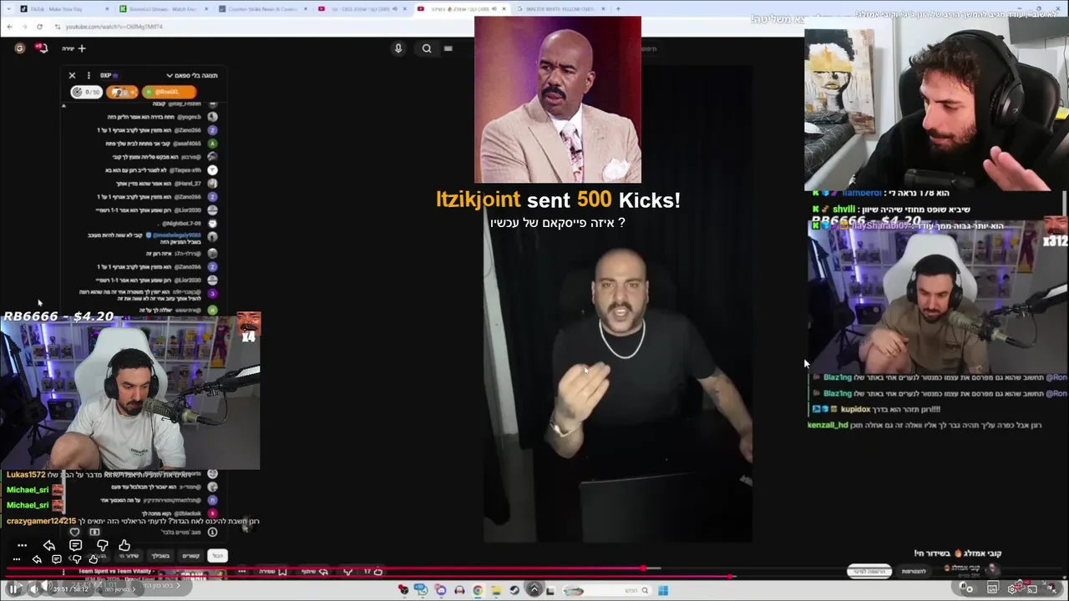Click the like button showing 17
This screenshot has width=1069, height=601.
373,572
